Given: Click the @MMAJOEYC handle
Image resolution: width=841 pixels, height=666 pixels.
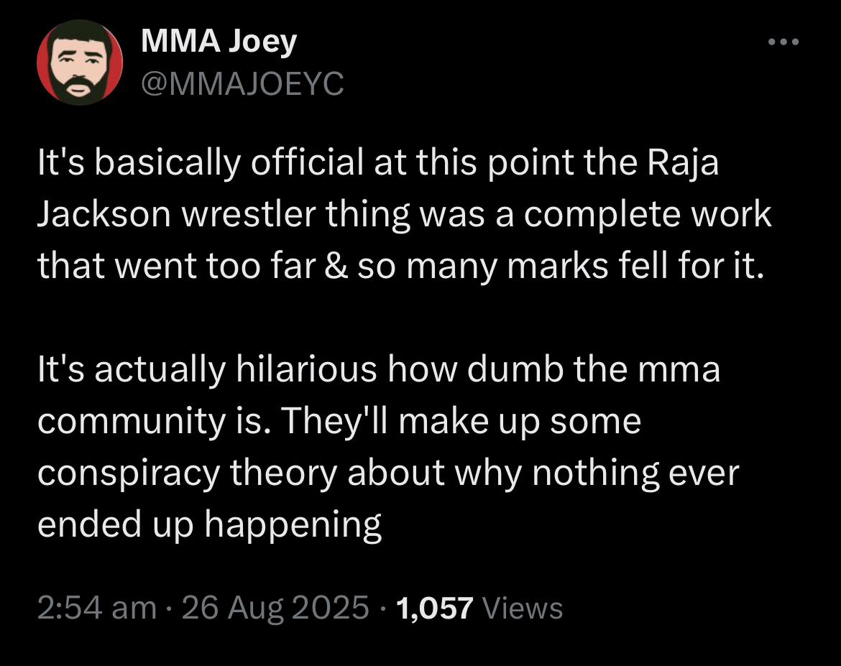Looking at the screenshot, I should (x=242, y=85).
